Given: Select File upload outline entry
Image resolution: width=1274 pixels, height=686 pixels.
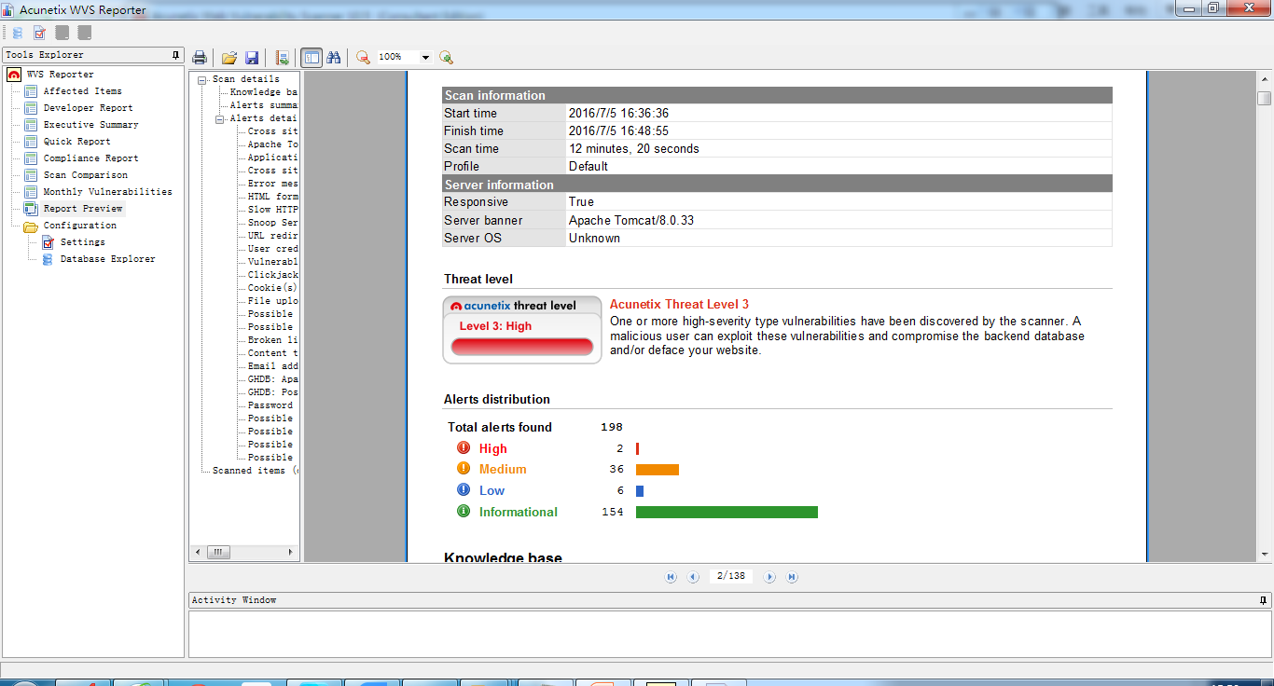Looking at the screenshot, I should tap(272, 301).
